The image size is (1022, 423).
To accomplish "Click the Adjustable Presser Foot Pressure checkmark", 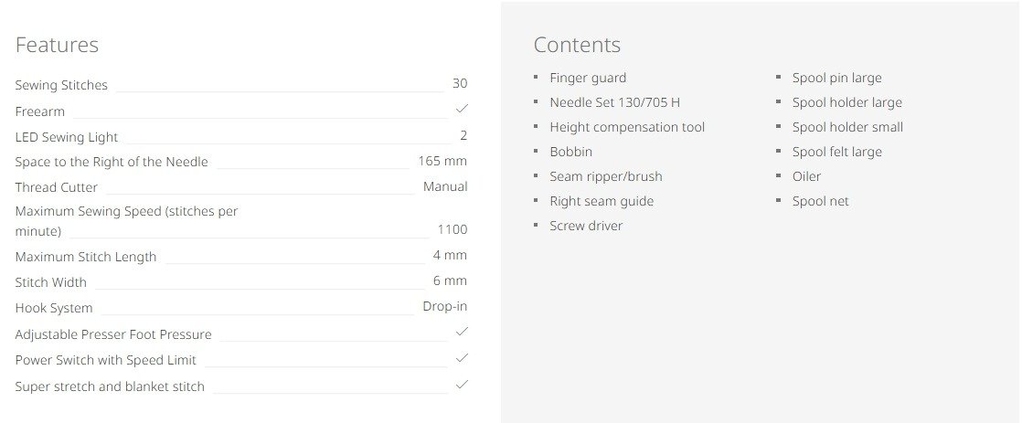I will tap(462, 332).
